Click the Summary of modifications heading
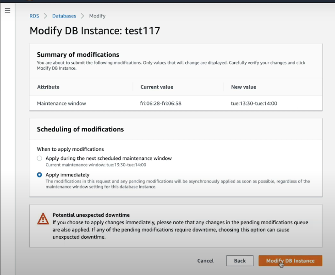 [x=78, y=55]
